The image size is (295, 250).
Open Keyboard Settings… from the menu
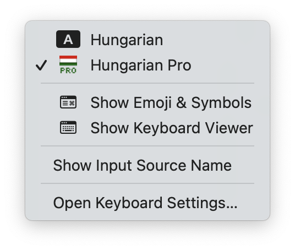(147, 203)
